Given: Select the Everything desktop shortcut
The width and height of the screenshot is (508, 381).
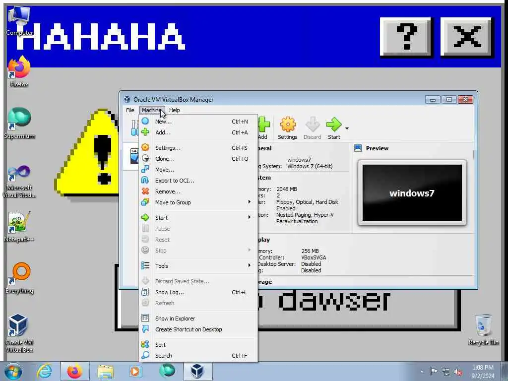Looking at the screenshot, I should (x=19, y=278).
